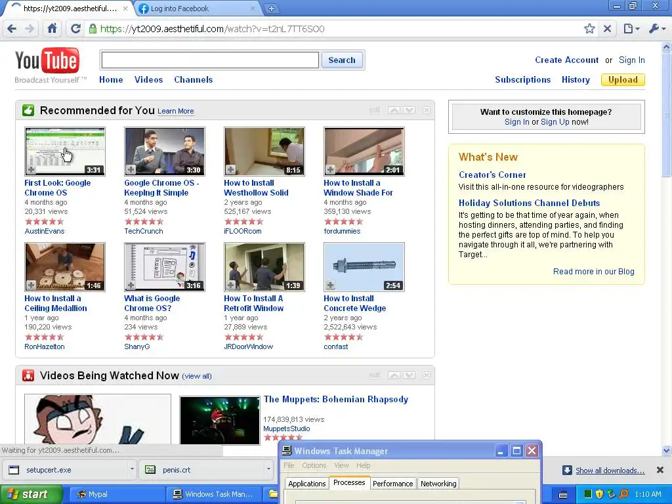672x504 pixels.
Task: Stop loading with the X icon in the address bar
Action: [607, 29]
